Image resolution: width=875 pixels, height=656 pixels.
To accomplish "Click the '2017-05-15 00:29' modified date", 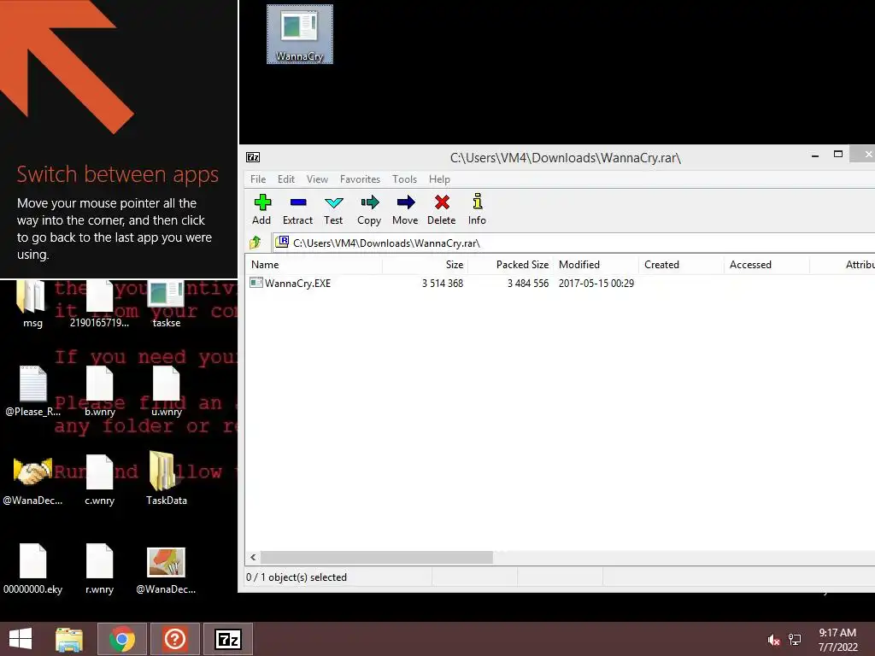I will coord(596,284).
